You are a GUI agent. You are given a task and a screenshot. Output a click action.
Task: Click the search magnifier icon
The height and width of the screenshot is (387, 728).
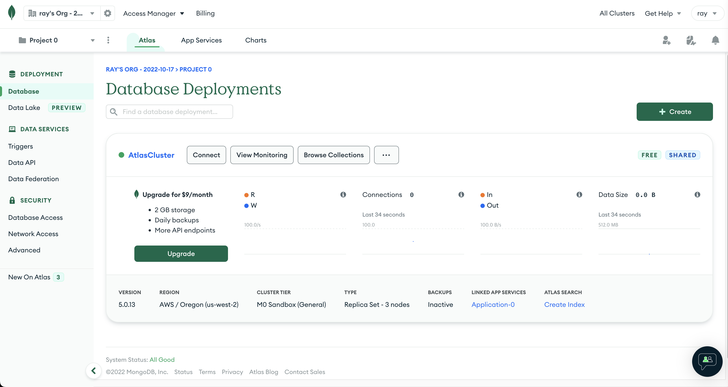(113, 112)
